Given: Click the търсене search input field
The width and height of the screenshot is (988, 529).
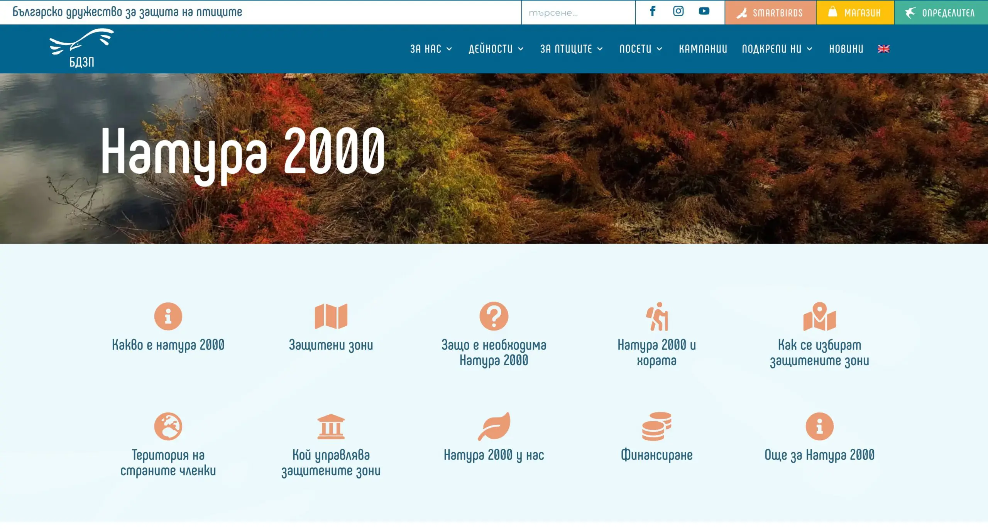Looking at the screenshot, I should click(x=578, y=13).
